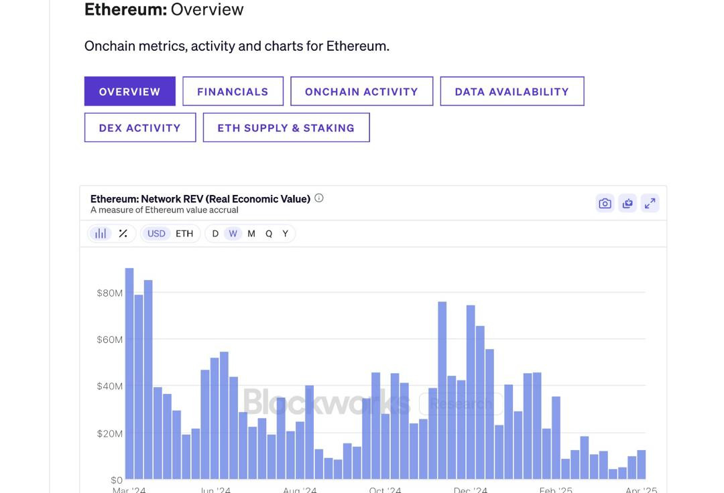Open the info icon beside Network REV title

(x=319, y=198)
